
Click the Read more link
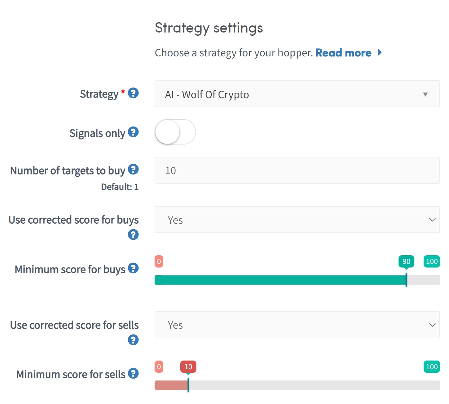[x=344, y=52]
